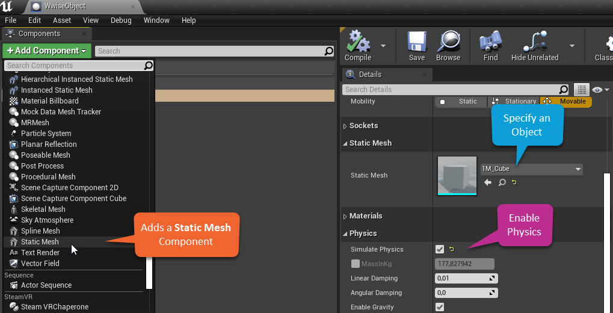
Task: Select Hierarchical Instanced Static Mesh component
Action: point(76,79)
